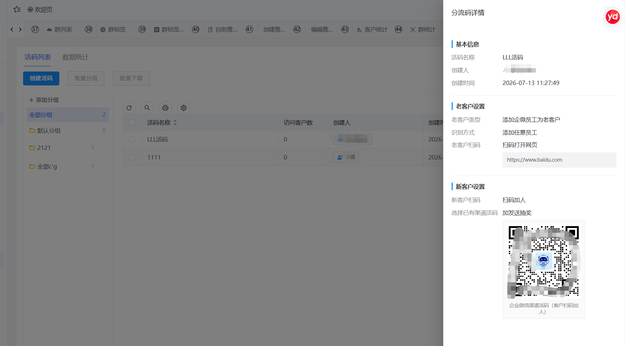Select the 全部c'g group
Screen dimensions: 626x346
click(68, 166)
